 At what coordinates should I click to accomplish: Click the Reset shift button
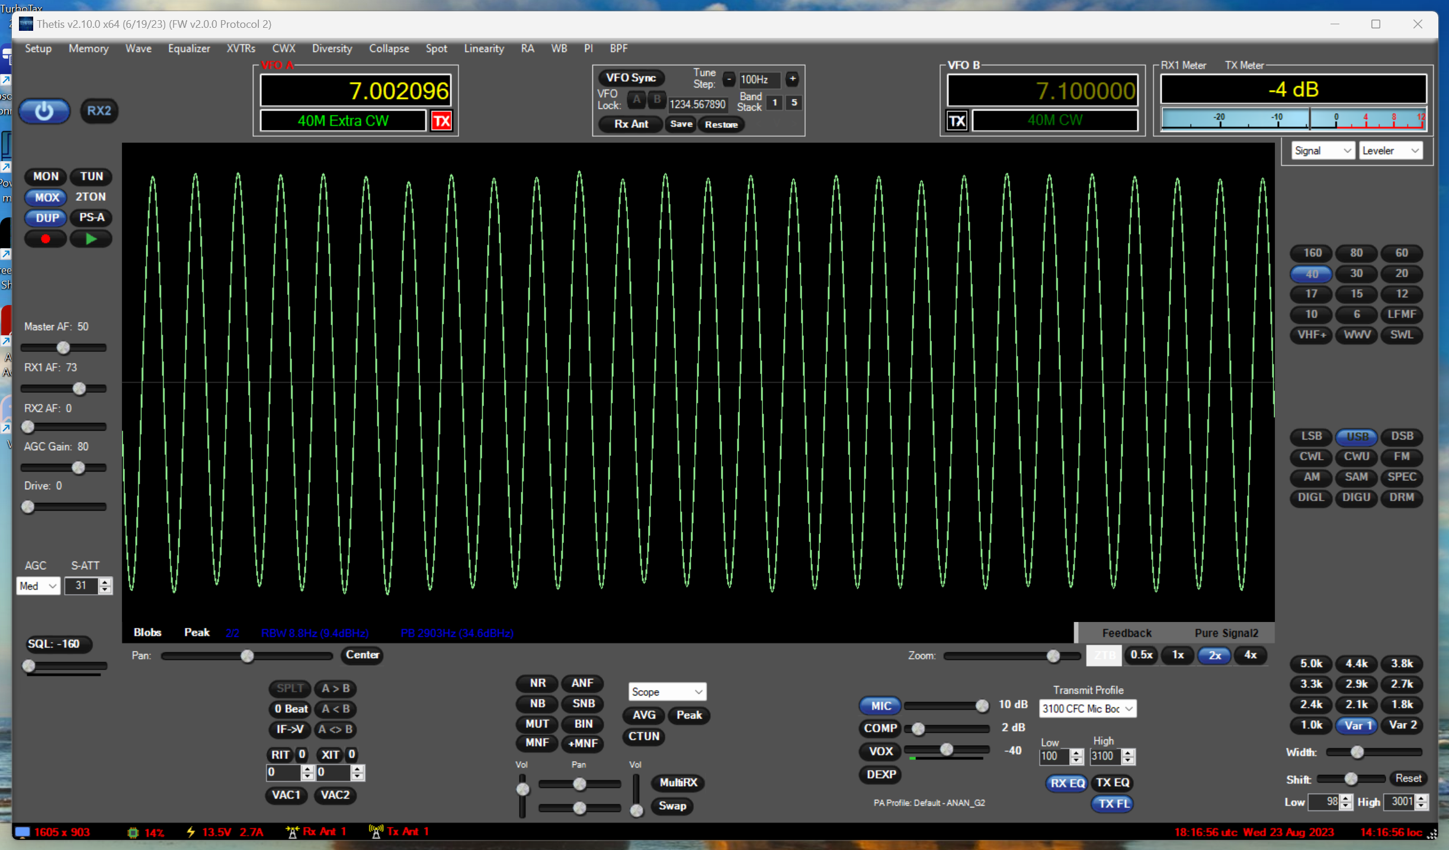coord(1408,778)
